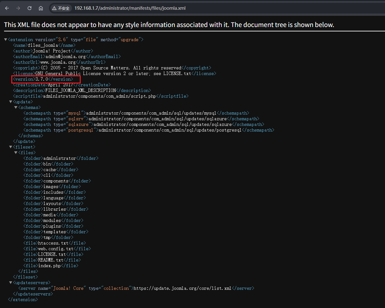Click the README.txt file entry
This screenshot has height=308, width=385.
click(x=52, y=260)
